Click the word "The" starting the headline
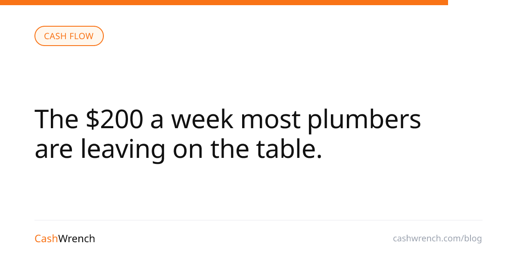 coord(56,119)
